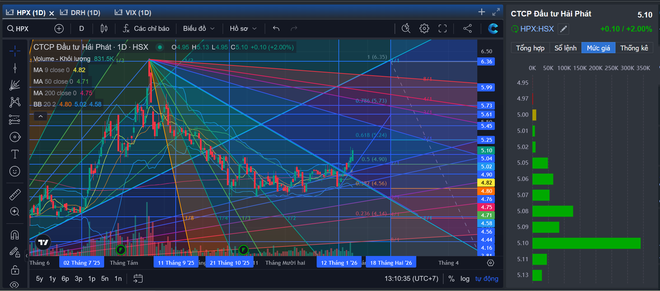
Task: Set range to 5y
Action: 40,279
